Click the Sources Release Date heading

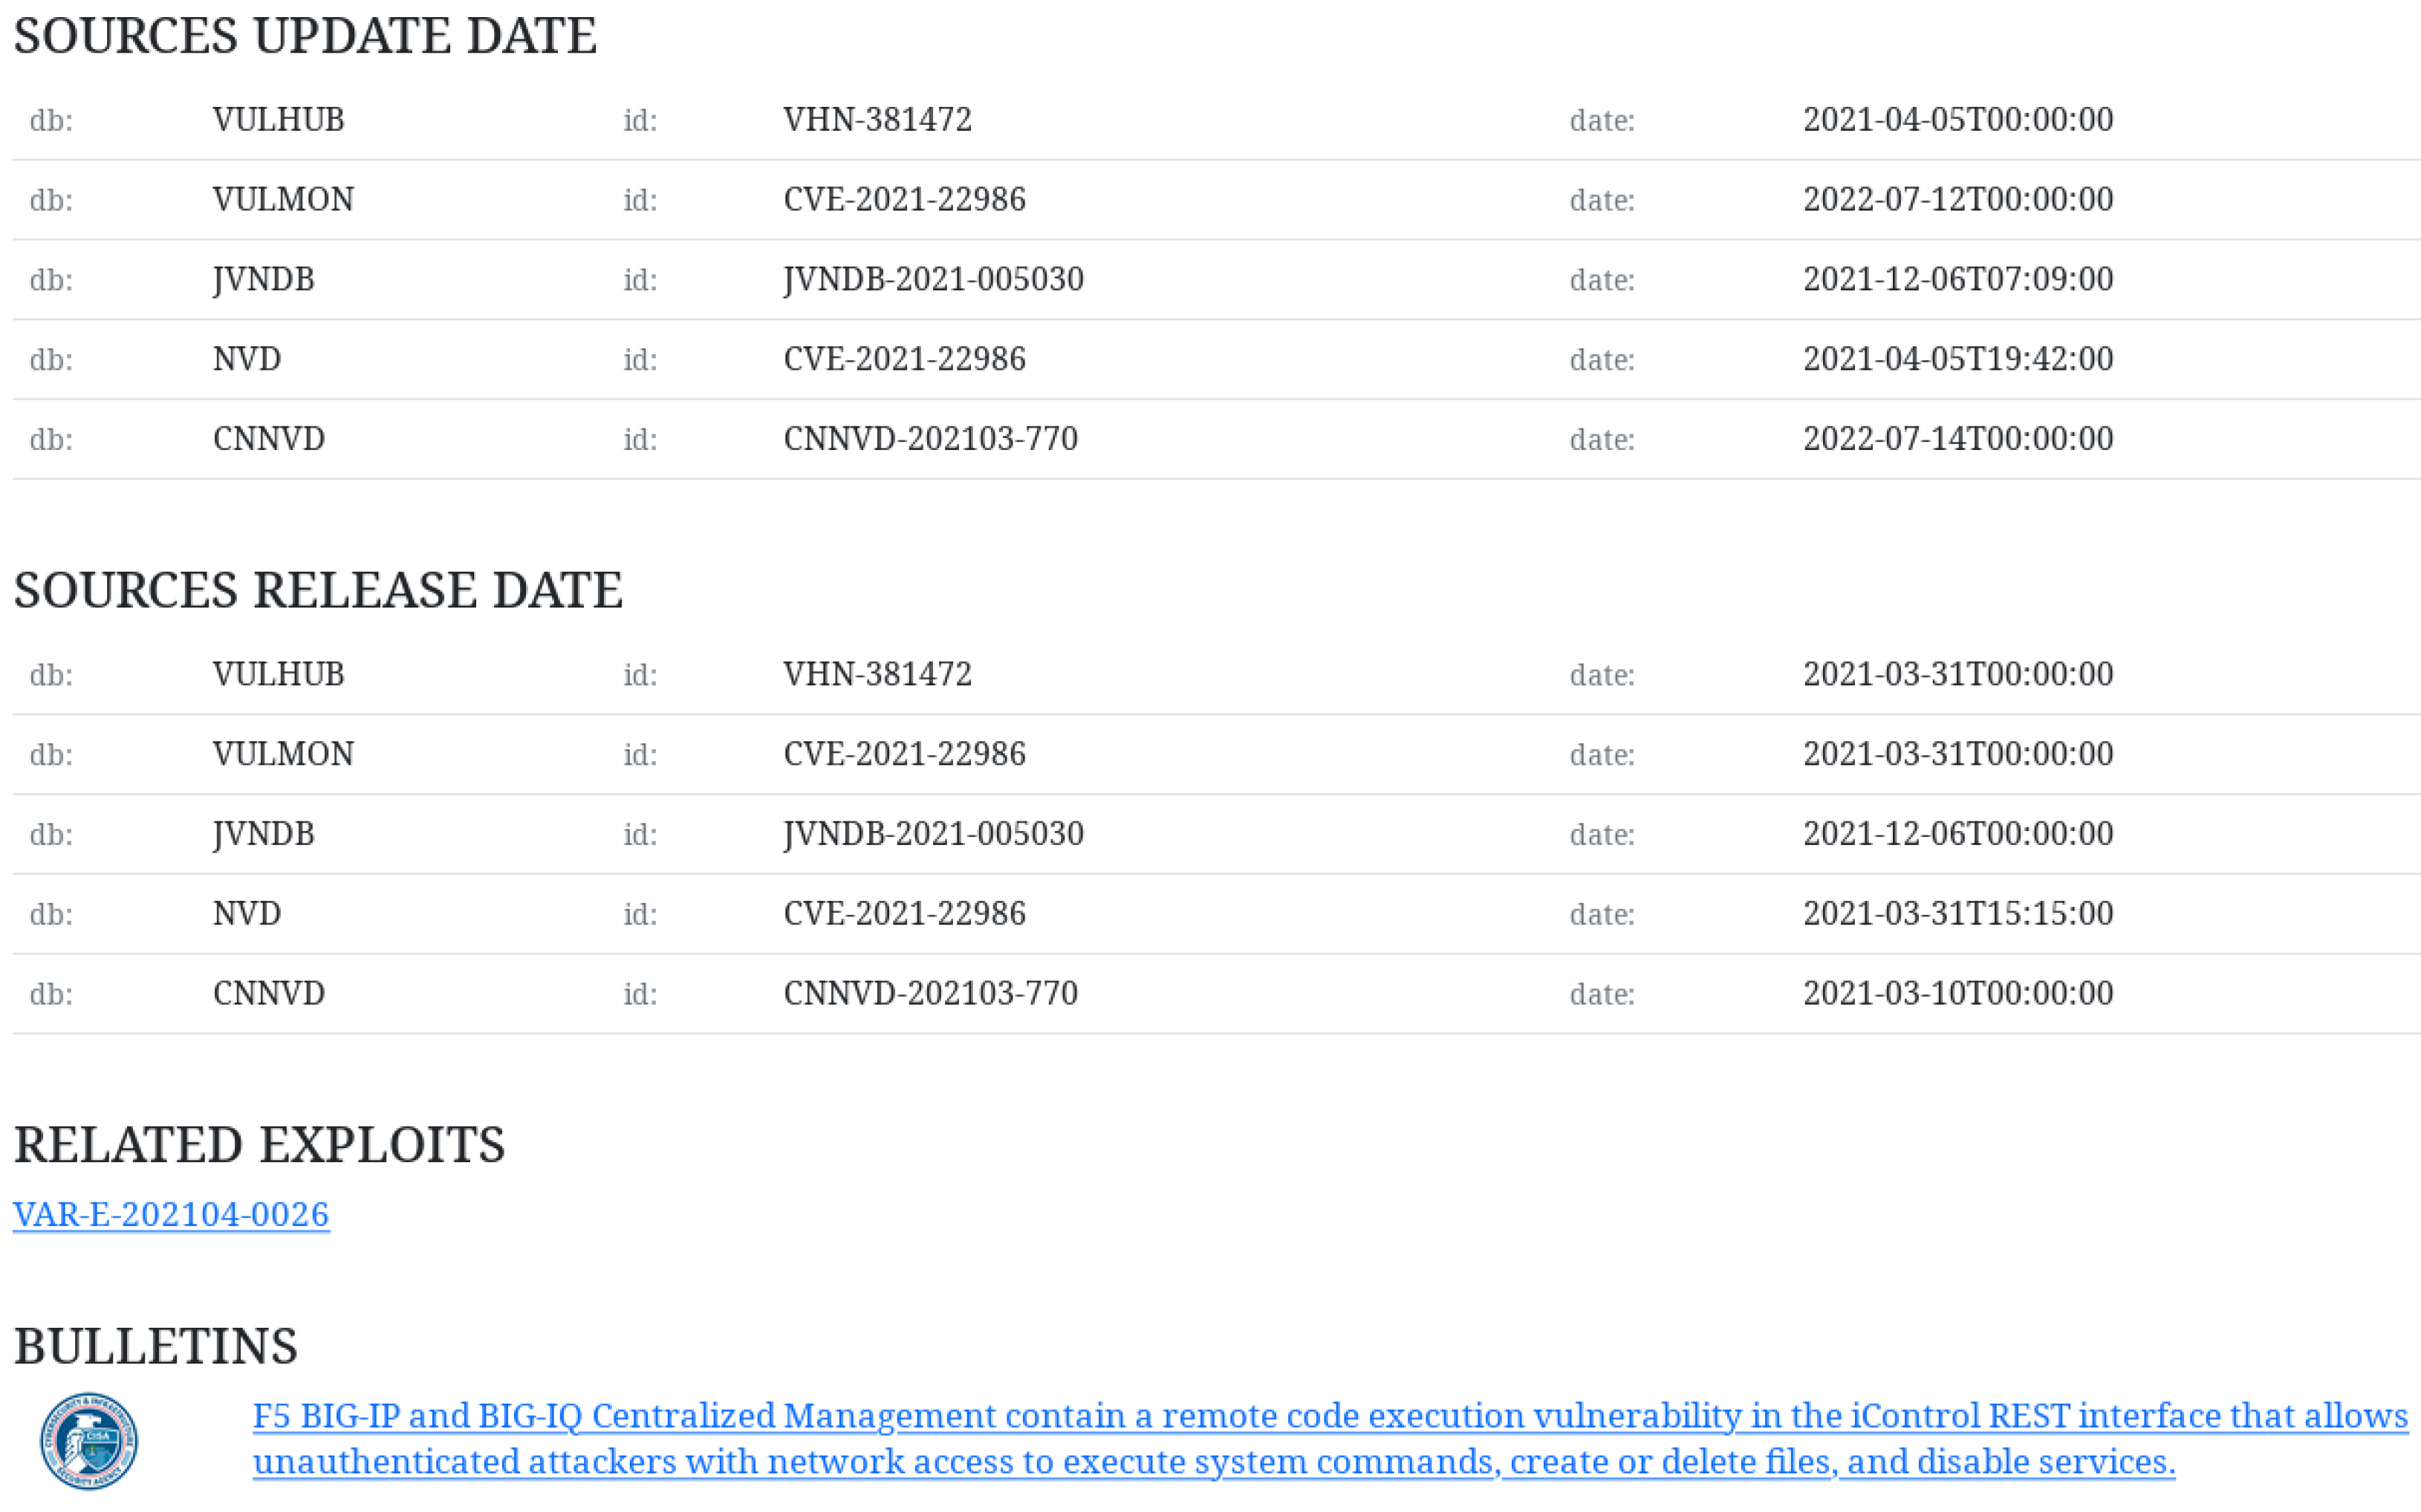(x=317, y=590)
